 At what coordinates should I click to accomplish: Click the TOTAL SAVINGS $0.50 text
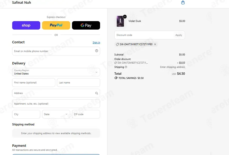(131, 78)
